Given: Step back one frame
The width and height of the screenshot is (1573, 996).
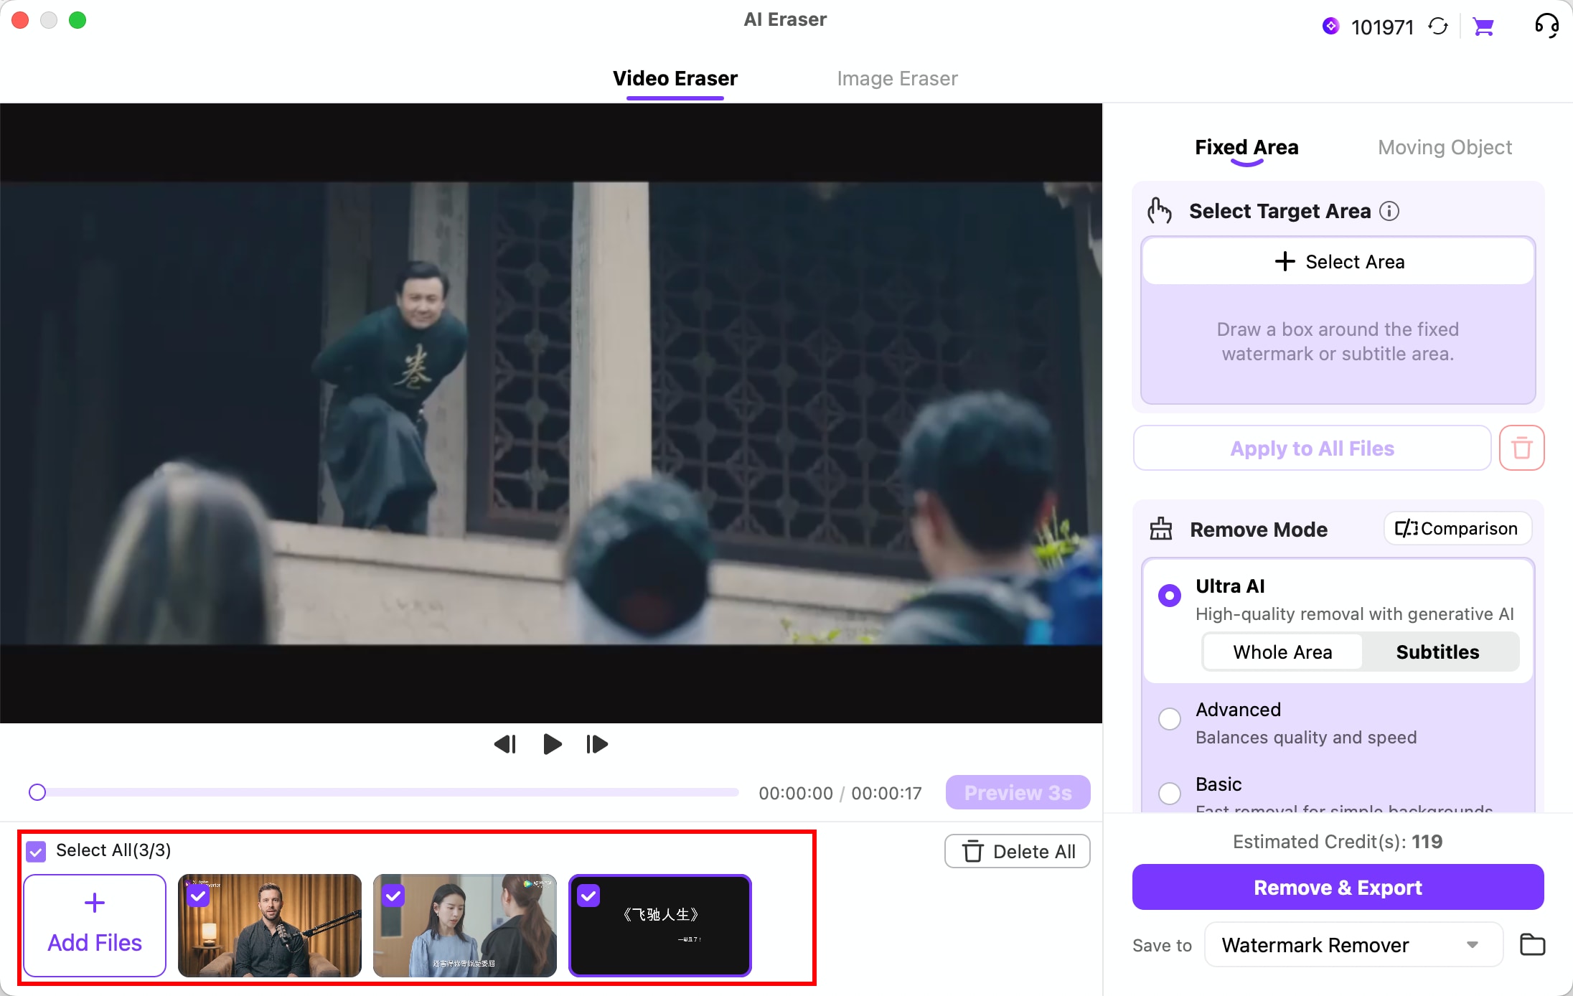Looking at the screenshot, I should (505, 744).
